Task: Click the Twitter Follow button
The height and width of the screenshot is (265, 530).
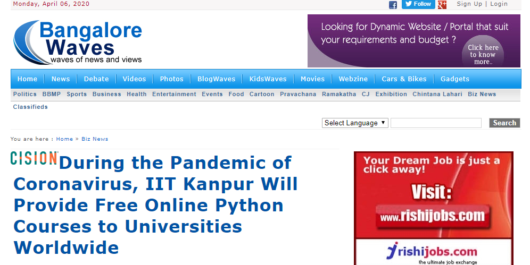Action: (418, 4)
